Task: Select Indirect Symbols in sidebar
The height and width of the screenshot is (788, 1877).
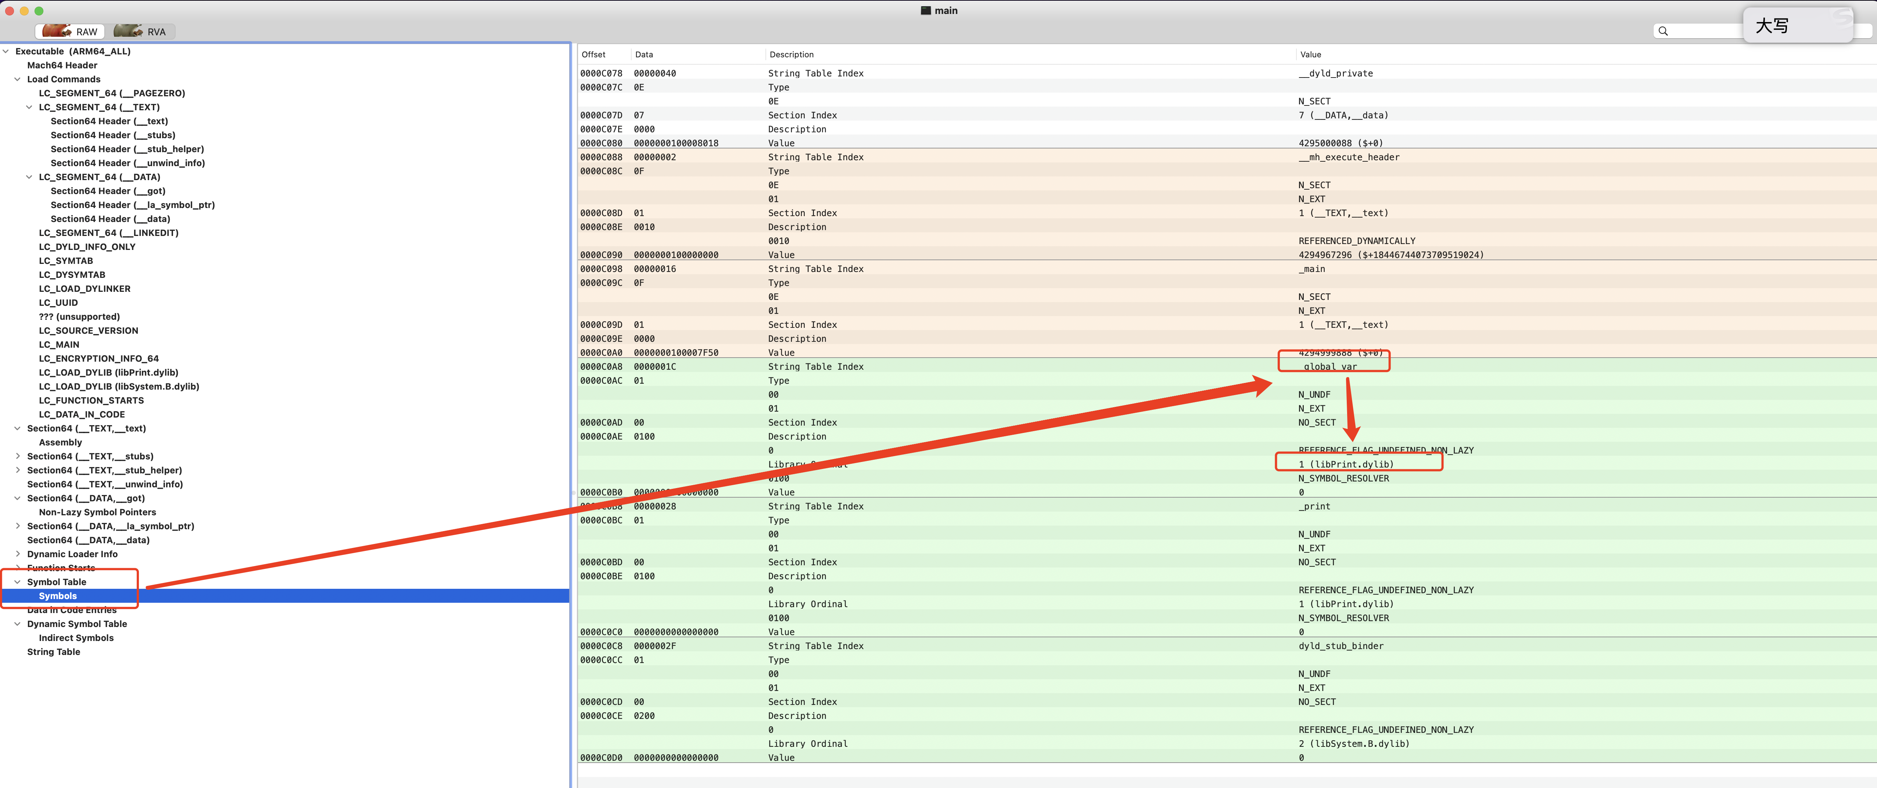Action: pyautogui.click(x=76, y=638)
